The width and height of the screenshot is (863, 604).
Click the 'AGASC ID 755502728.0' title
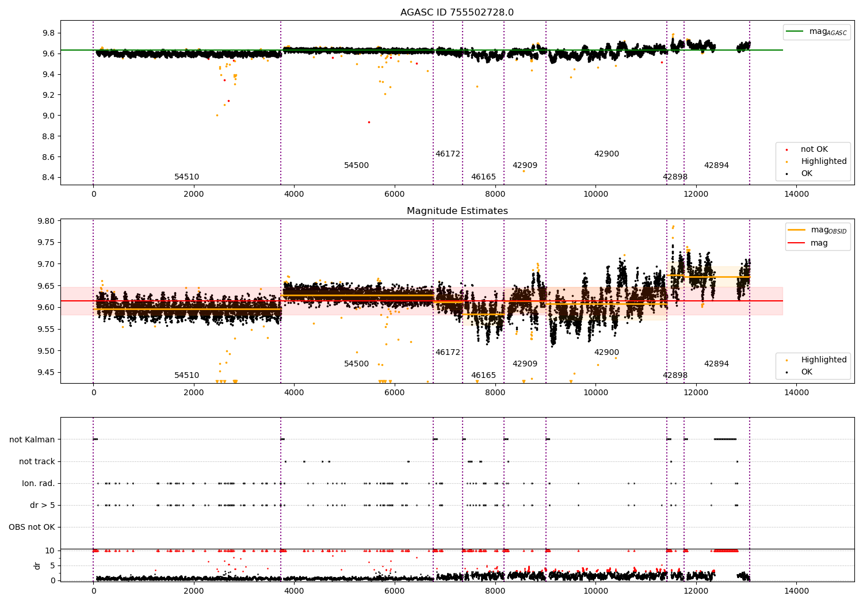(x=457, y=13)
